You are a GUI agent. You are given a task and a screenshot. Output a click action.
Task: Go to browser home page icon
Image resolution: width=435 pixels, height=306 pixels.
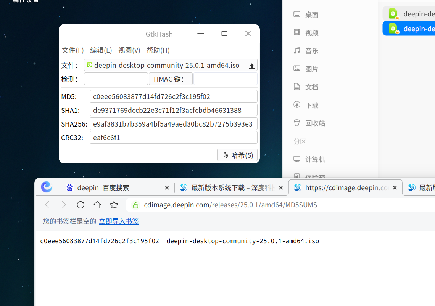point(97,205)
